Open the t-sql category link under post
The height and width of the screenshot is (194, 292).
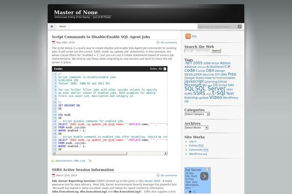pos(83,161)
